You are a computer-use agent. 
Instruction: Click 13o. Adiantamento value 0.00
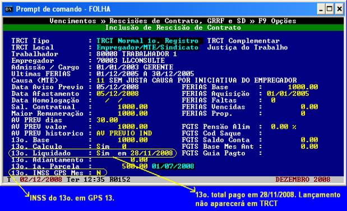pyautogui.click(x=139, y=160)
